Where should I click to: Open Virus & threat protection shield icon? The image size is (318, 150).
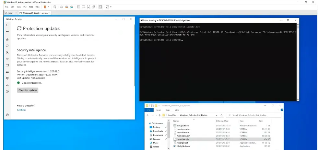7,46
